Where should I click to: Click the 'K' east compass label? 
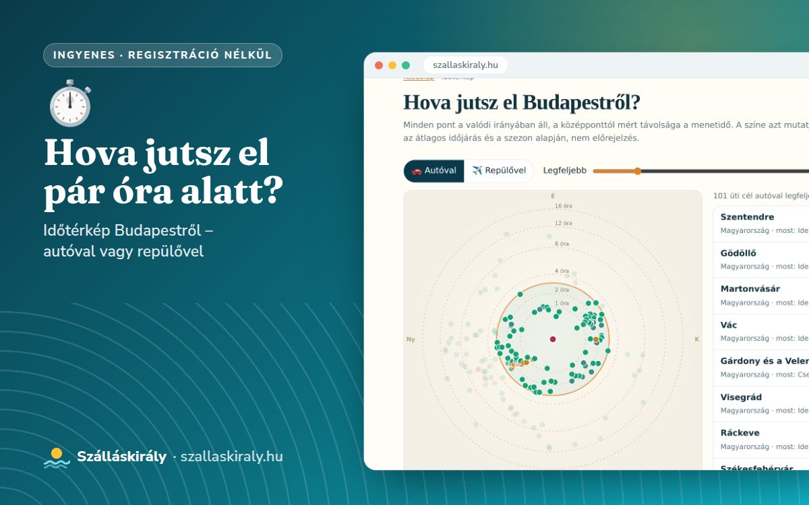click(697, 339)
